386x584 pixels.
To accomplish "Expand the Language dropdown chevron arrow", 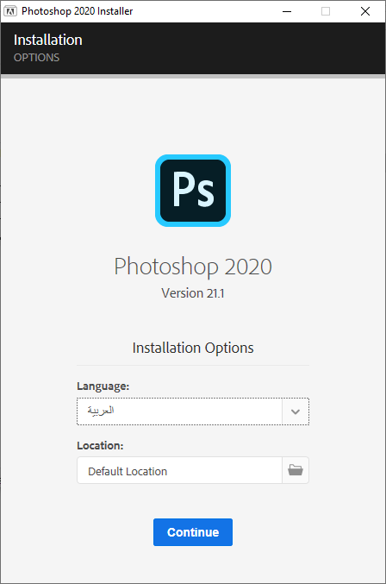I will click(296, 411).
